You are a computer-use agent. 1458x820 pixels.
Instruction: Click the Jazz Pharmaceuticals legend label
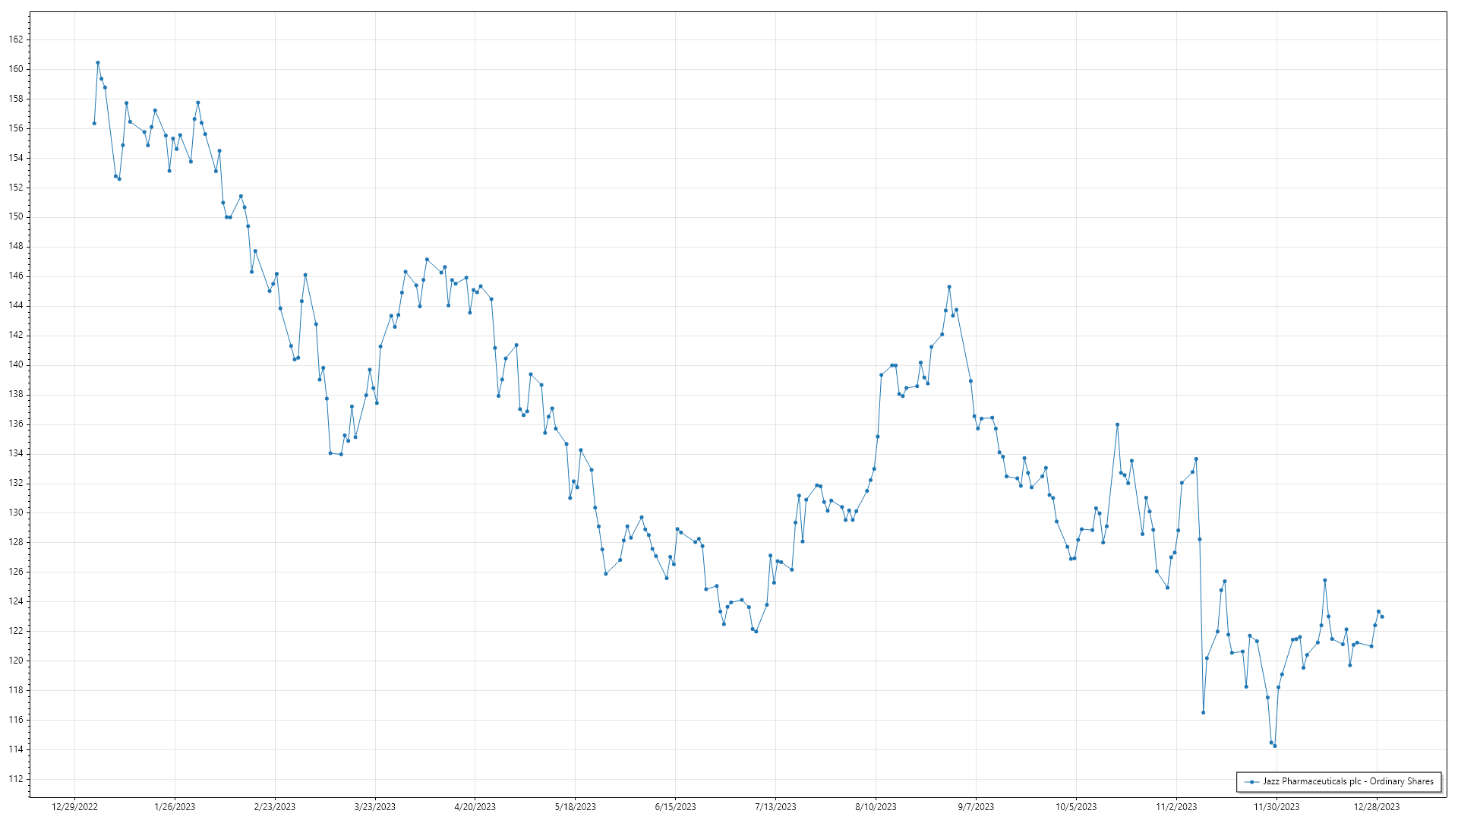pyautogui.click(x=1348, y=781)
